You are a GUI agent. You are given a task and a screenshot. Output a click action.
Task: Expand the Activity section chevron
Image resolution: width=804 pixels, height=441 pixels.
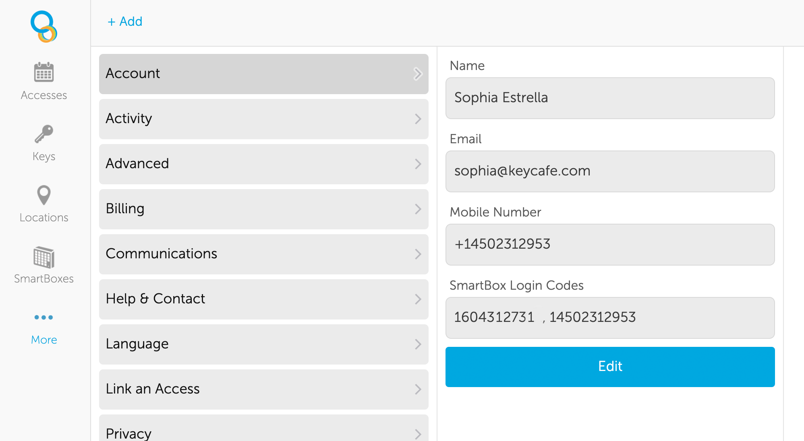417,119
